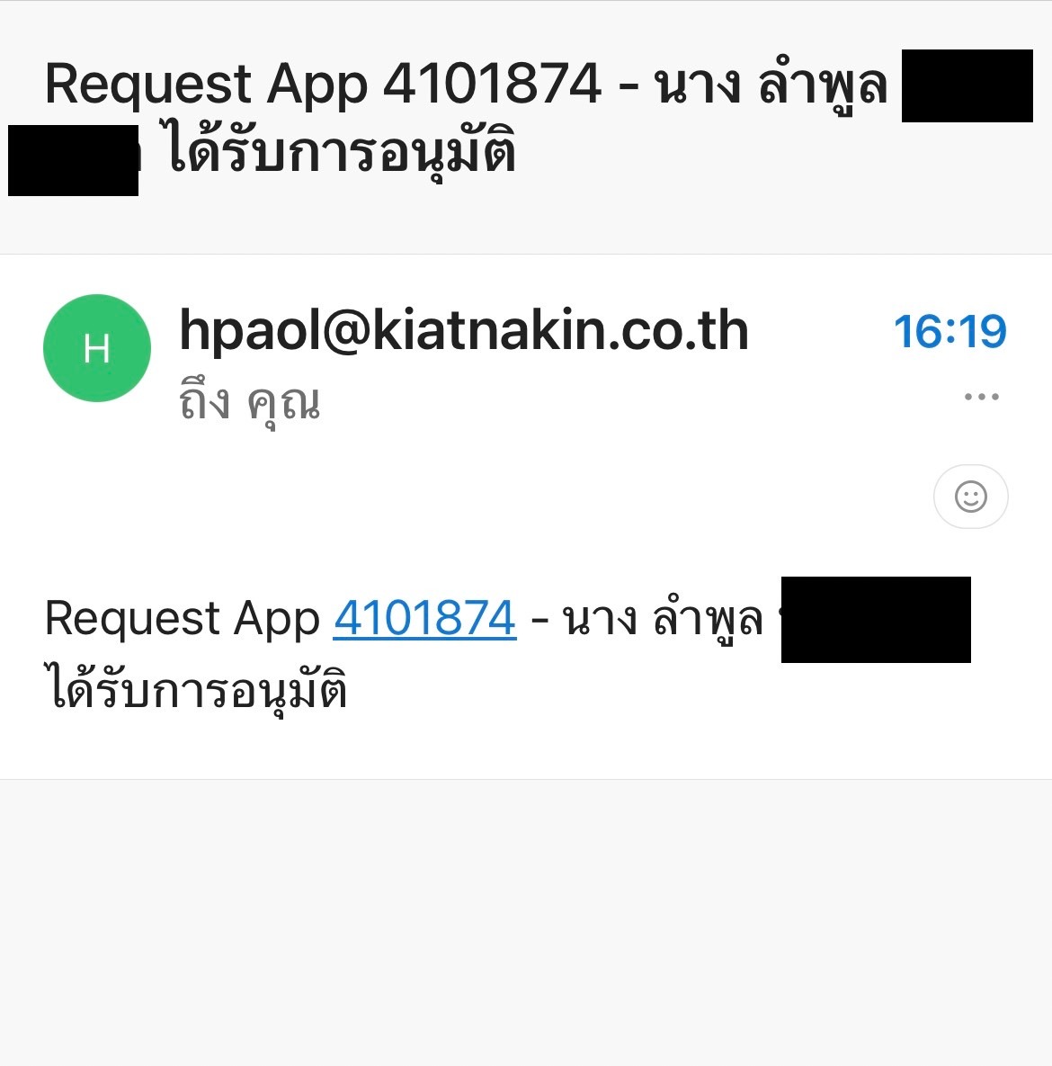Click the black redacted box in message body
Screen dimensions: 1052x1066
click(876, 619)
